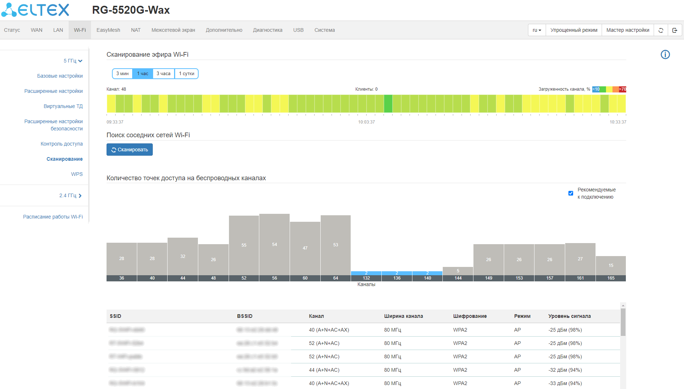
Task: Click the Eltex logo
Action: [x=35, y=10]
